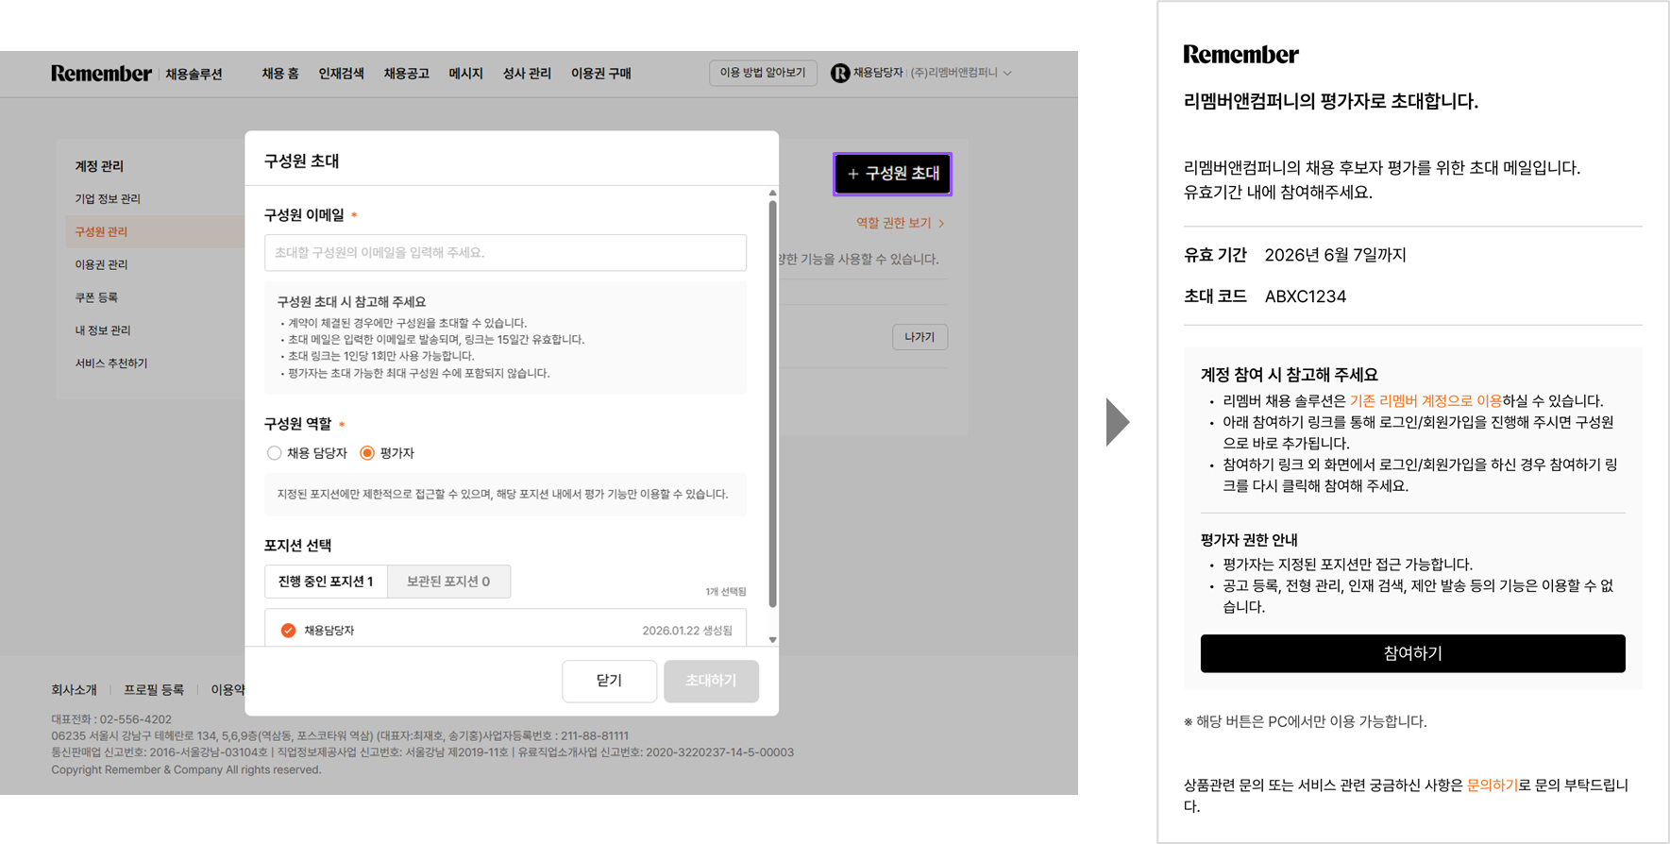Click the Remember logo in header
This screenshot has height=844, width=1670.
pos(101,74)
